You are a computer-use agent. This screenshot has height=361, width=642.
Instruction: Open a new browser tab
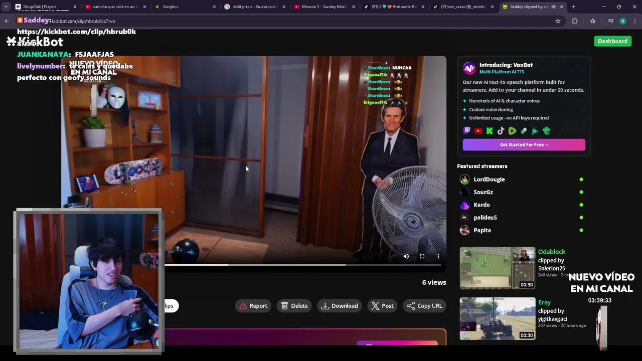(x=573, y=7)
